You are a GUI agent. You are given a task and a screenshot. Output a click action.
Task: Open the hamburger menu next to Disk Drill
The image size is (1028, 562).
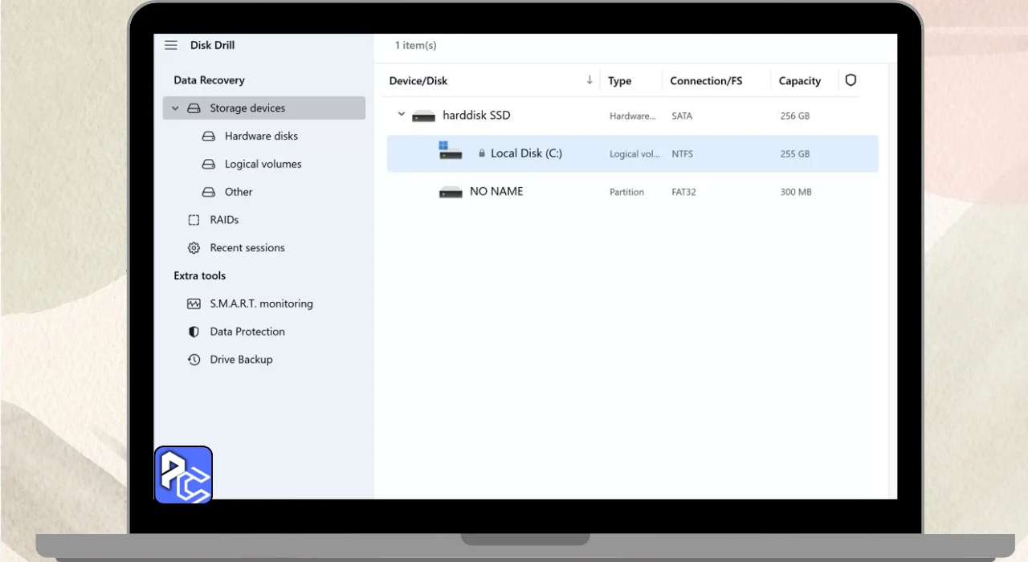tap(170, 46)
